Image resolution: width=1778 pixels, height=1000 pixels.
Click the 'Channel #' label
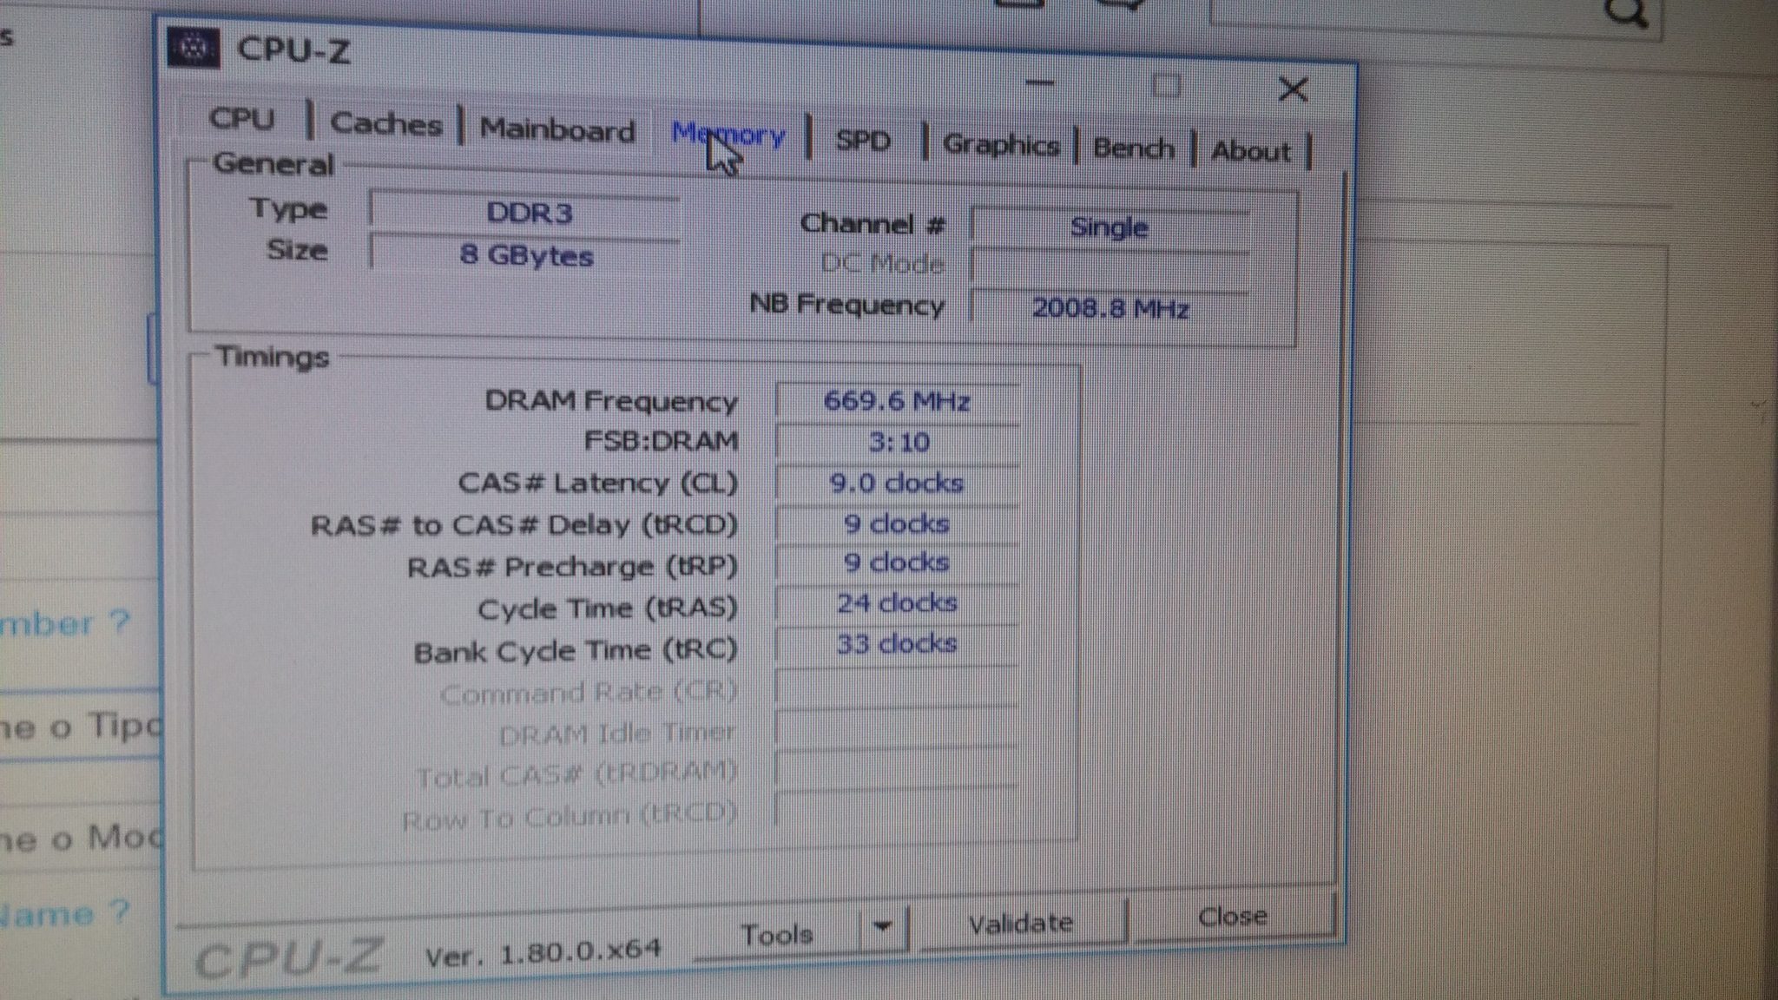coord(873,224)
